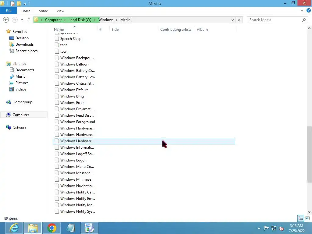Select Computer in the address breadcrumb
Viewport: 312px width, 234px height.
coord(53,20)
